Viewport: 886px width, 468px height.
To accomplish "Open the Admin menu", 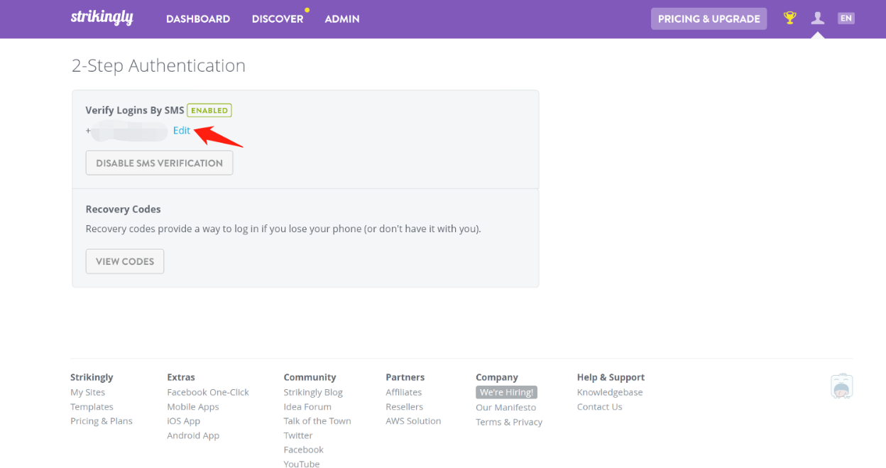I will click(342, 19).
